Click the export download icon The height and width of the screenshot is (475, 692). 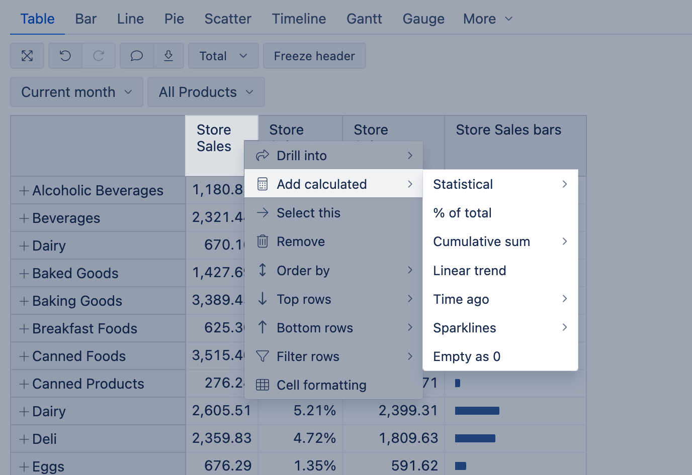click(168, 56)
